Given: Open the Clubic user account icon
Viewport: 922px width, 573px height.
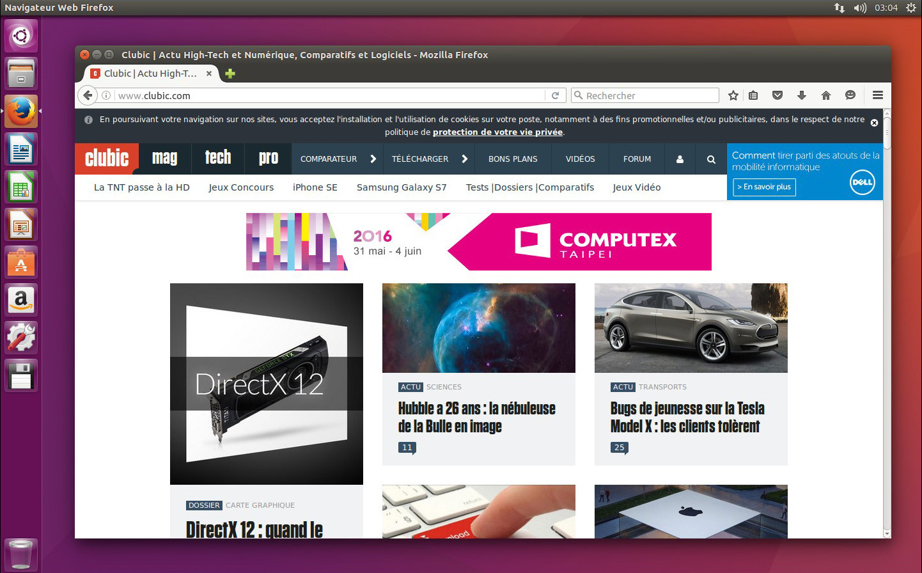Looking at the screenshot, I should point(680,159).
